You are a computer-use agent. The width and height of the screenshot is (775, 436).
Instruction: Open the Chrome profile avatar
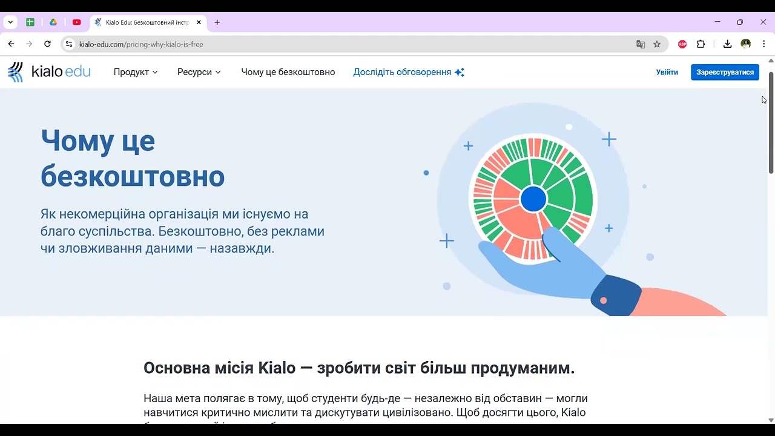coord(746,44)
